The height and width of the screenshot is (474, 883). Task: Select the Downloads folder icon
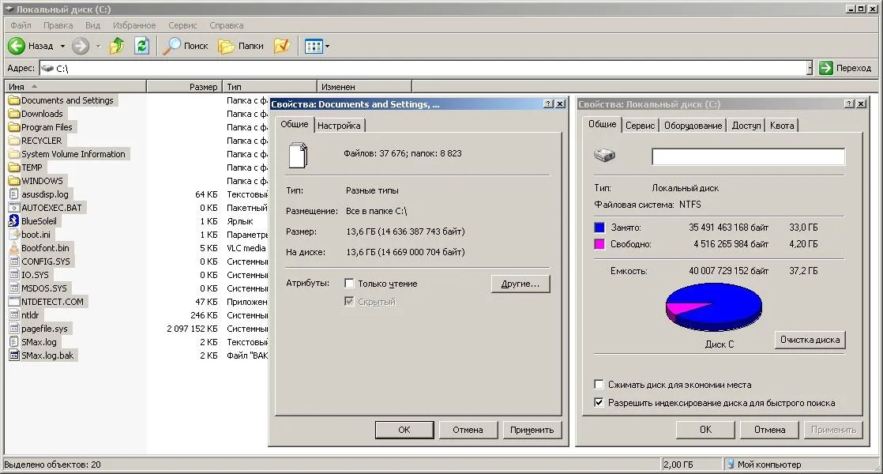pos(14,114)
